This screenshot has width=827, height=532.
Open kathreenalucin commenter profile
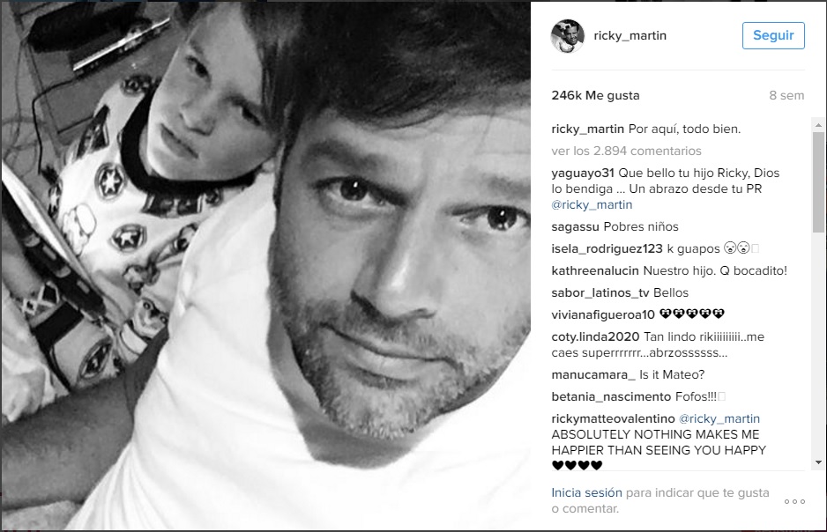(595, 270)
